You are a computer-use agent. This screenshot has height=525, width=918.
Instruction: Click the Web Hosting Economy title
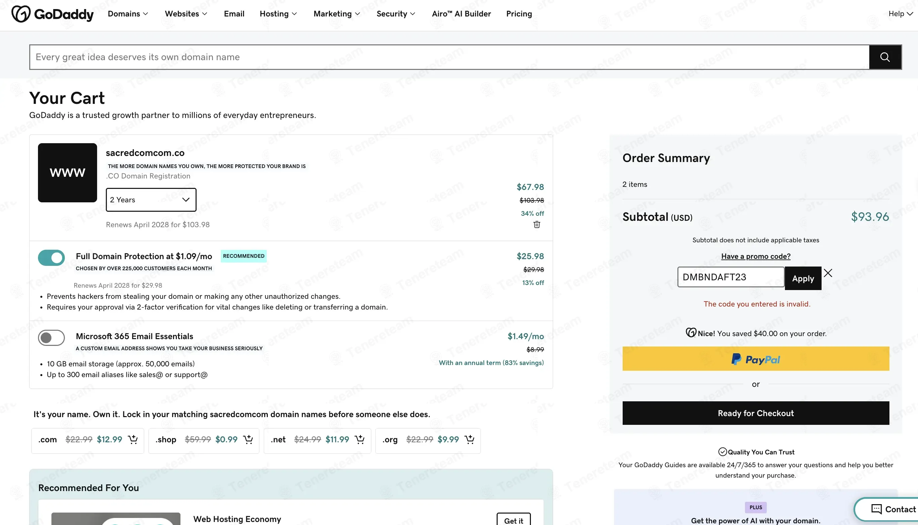[x=237, y=519]
